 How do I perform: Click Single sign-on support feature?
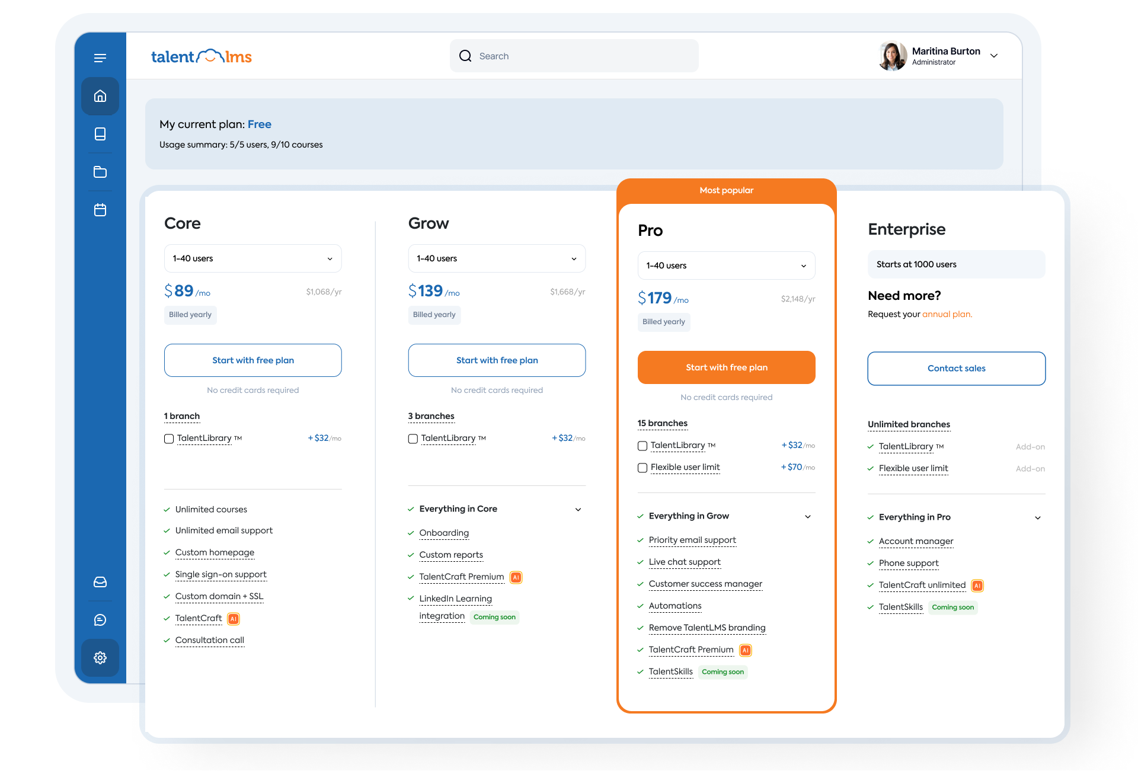click(221, 574)
